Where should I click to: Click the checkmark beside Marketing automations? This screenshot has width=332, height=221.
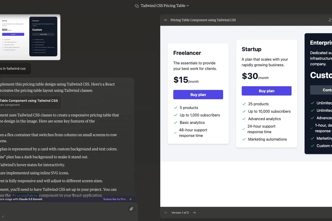(x=244, y=139)
